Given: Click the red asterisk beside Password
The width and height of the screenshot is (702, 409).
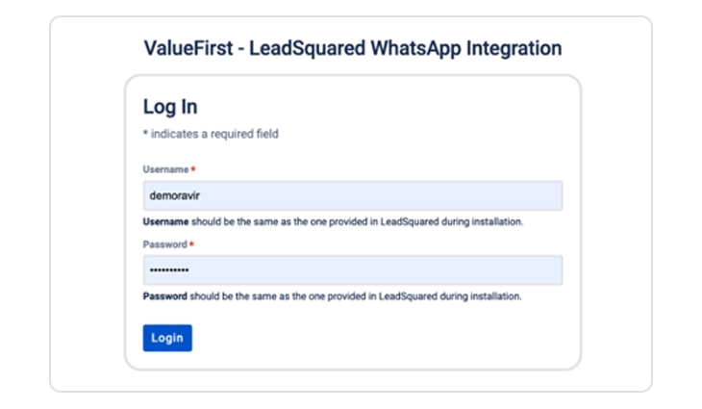Looking at the screenshot, I should click(192, 244).
